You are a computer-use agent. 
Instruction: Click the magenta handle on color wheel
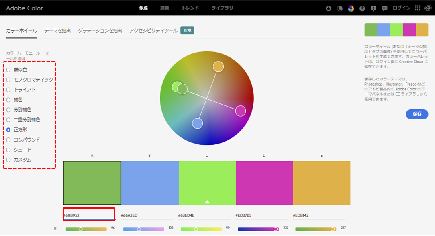pos(241,111)
